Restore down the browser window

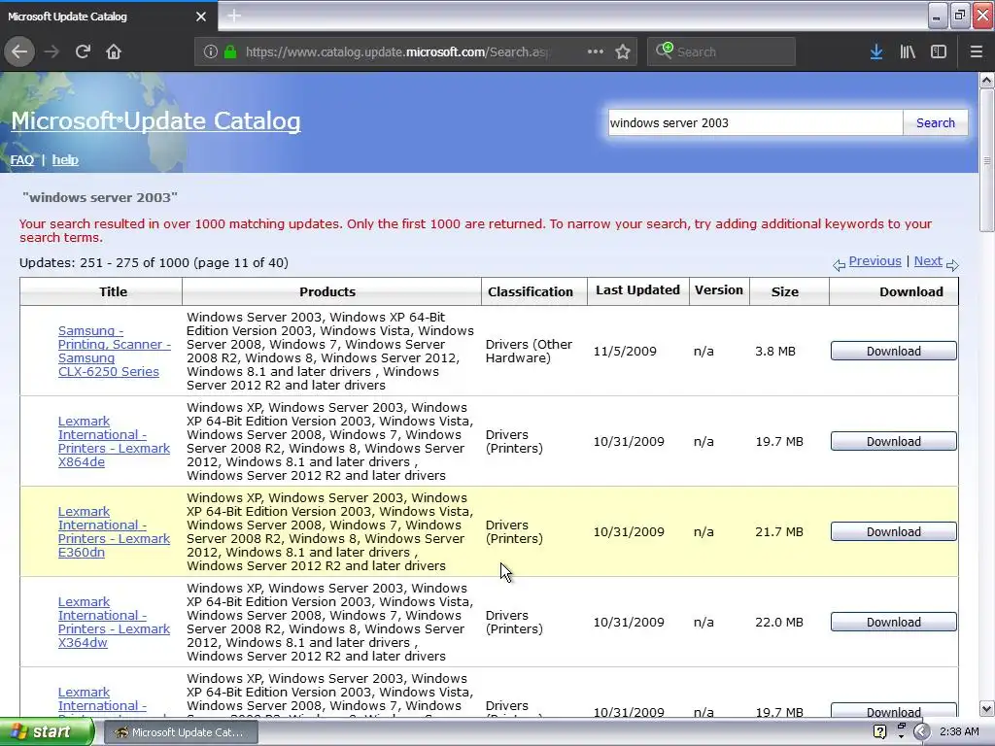click(x=959, y=16)
